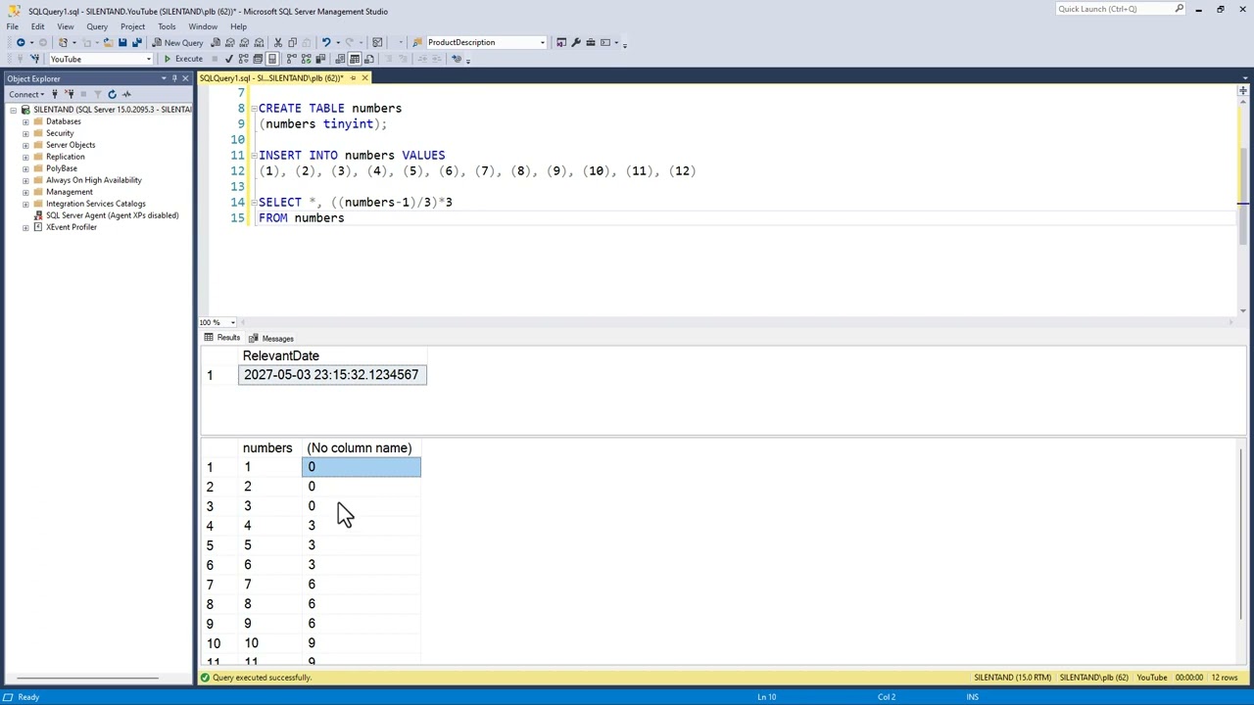Click the Connect plug icon in Object Explorer toolbar
1254x705 pixels.
click(55, 94)
